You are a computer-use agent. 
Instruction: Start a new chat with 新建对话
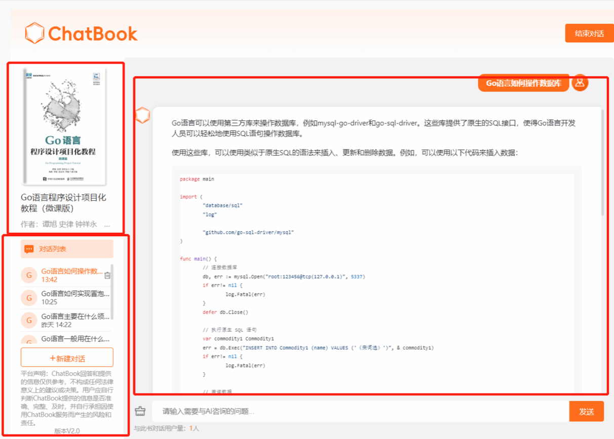point(67,358)
